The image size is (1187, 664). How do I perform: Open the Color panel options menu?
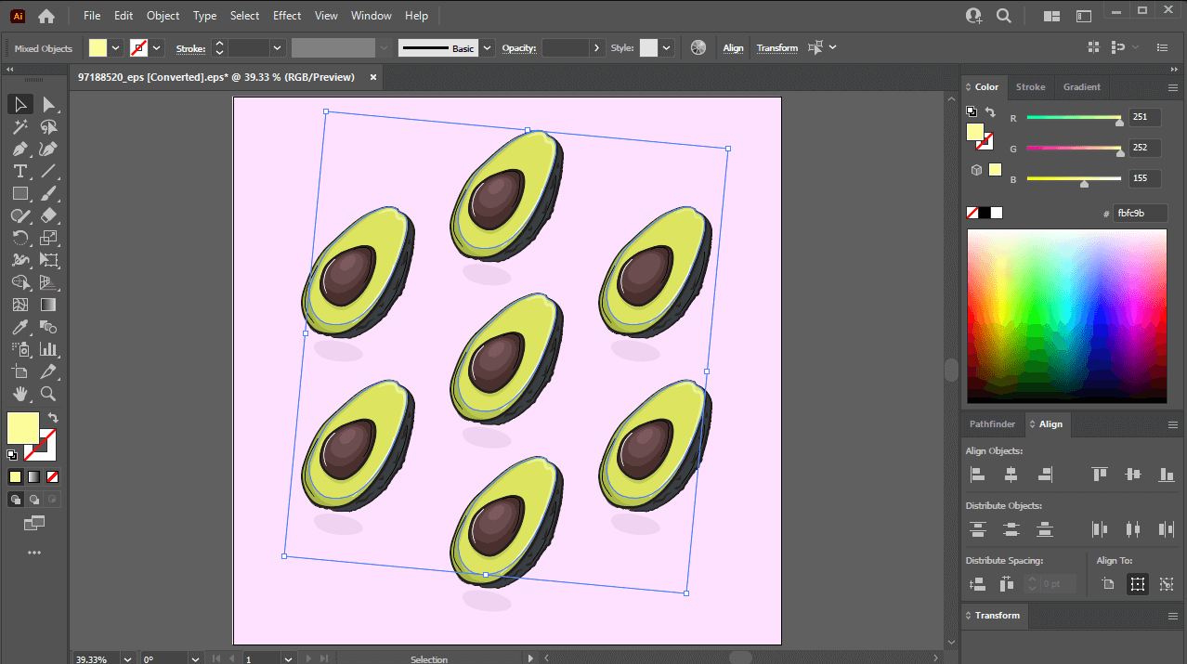click(1172, 87)
